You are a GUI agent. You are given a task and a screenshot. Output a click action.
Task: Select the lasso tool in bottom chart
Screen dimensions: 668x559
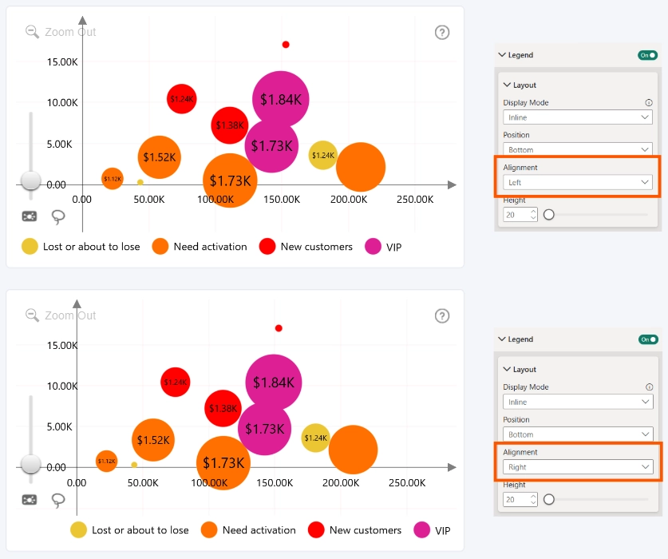[x=58, y=501]
